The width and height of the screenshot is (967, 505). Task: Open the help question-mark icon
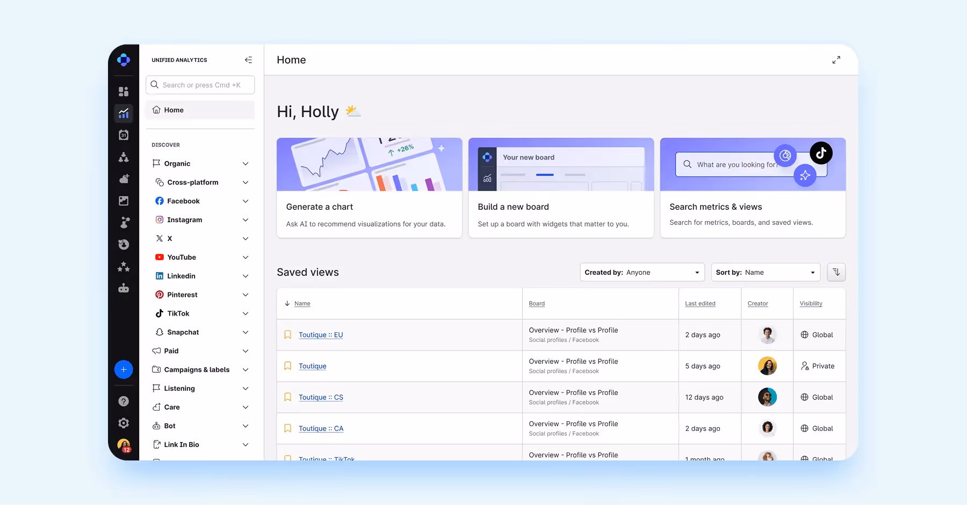(x=124, y=401)
